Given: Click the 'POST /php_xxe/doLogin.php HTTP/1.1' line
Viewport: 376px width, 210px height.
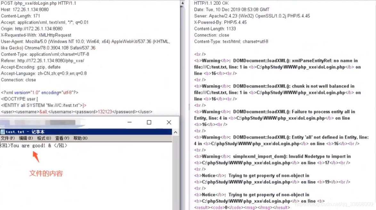Looking at the screenshot, I should coord(38,3).
